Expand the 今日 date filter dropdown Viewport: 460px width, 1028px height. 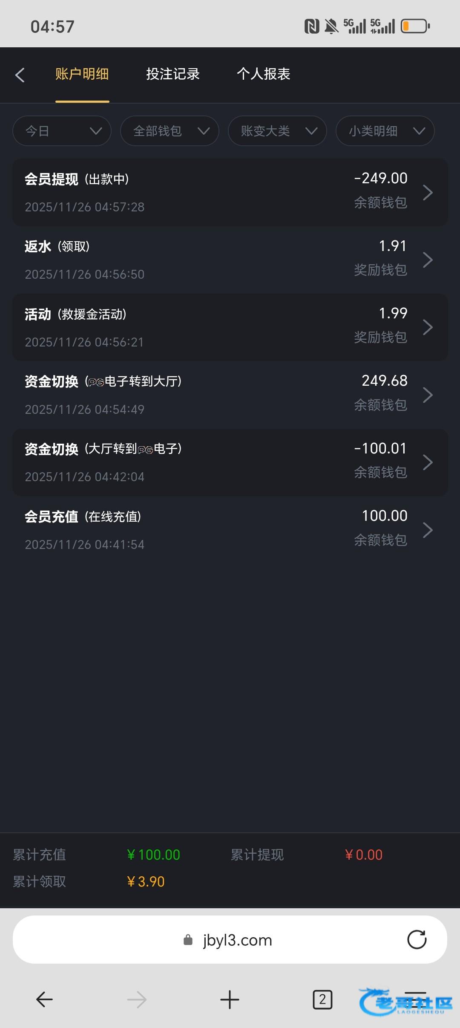(x=62, y=131)
